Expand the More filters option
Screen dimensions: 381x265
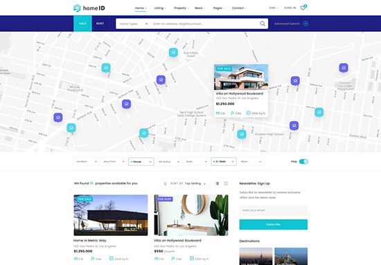[x=251, y=162]
